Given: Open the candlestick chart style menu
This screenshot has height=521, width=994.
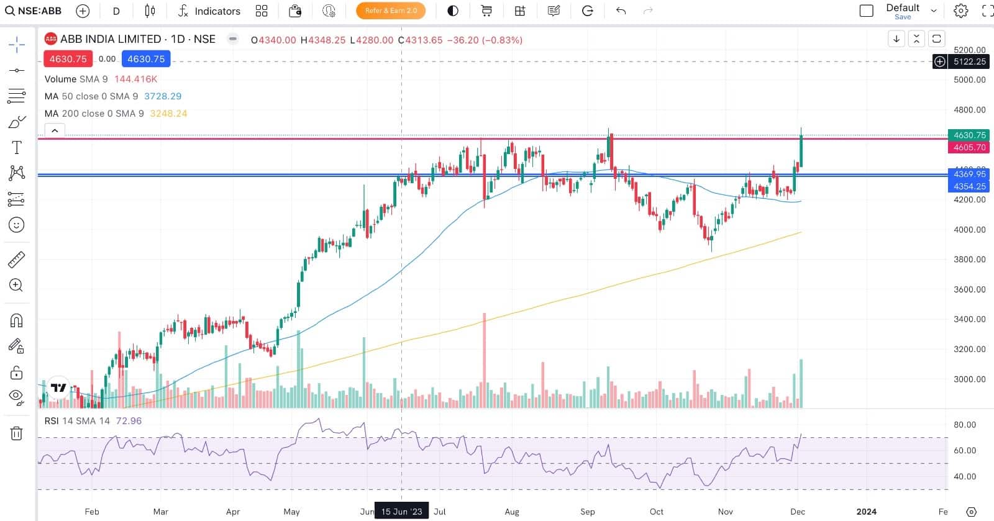Looking at the screenshot, I should [x=150, y=11].
